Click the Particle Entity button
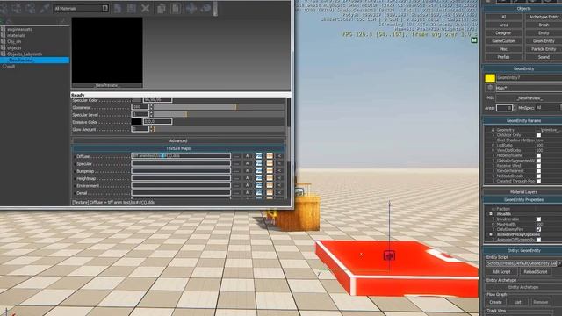 click(x=544, y=49)
